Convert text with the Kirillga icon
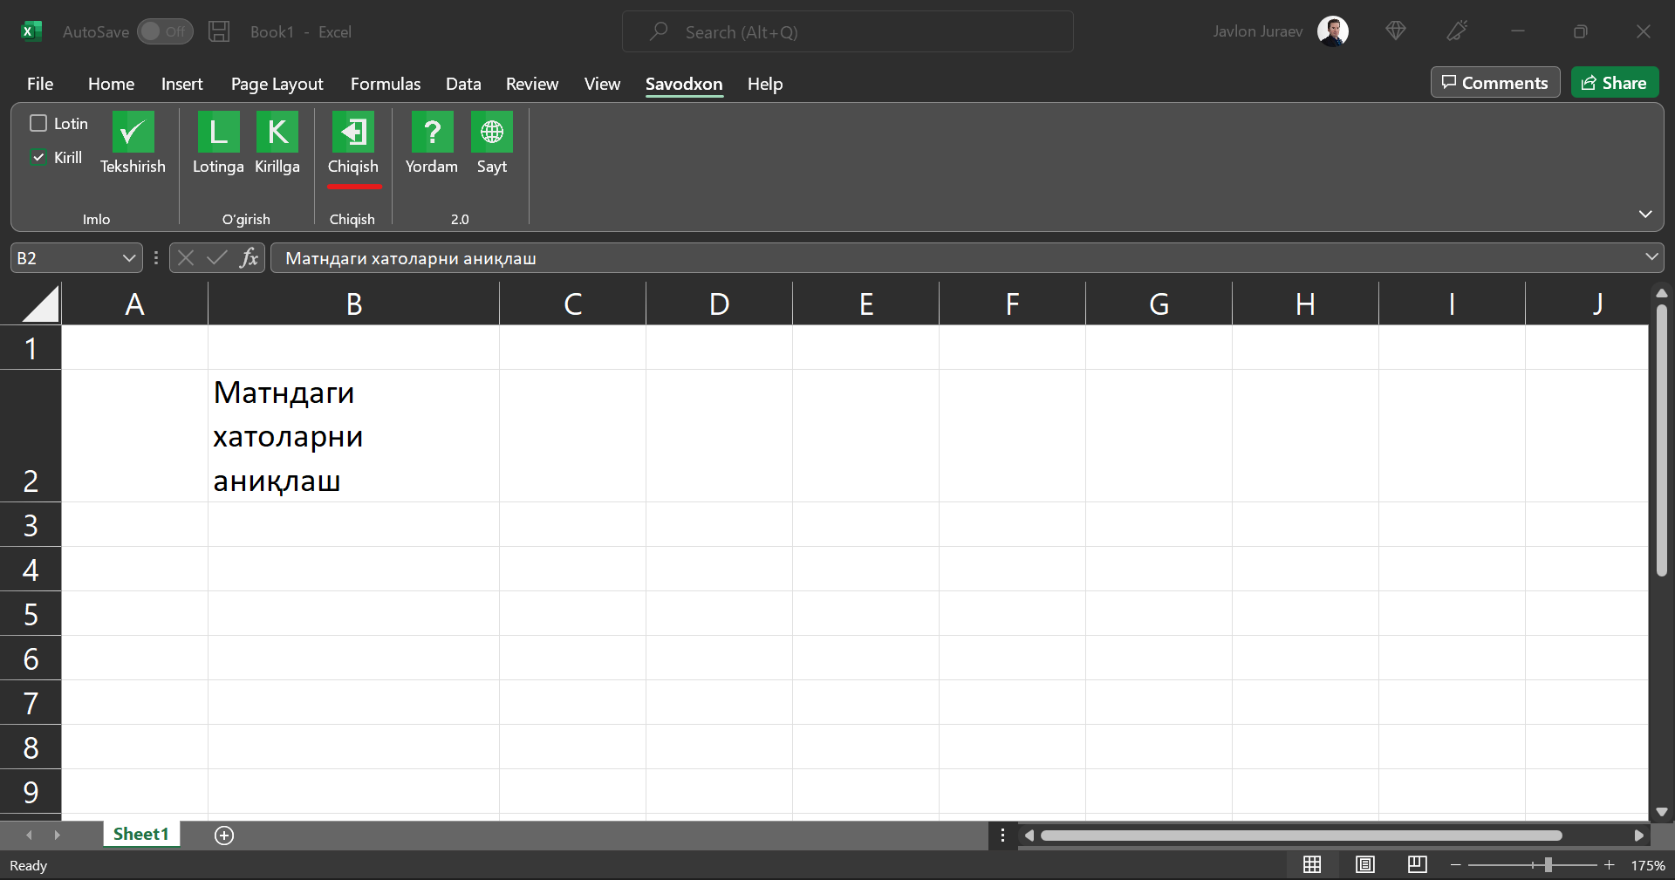The height and width of the screenshot is (880, 1675). tap(277, 133)
